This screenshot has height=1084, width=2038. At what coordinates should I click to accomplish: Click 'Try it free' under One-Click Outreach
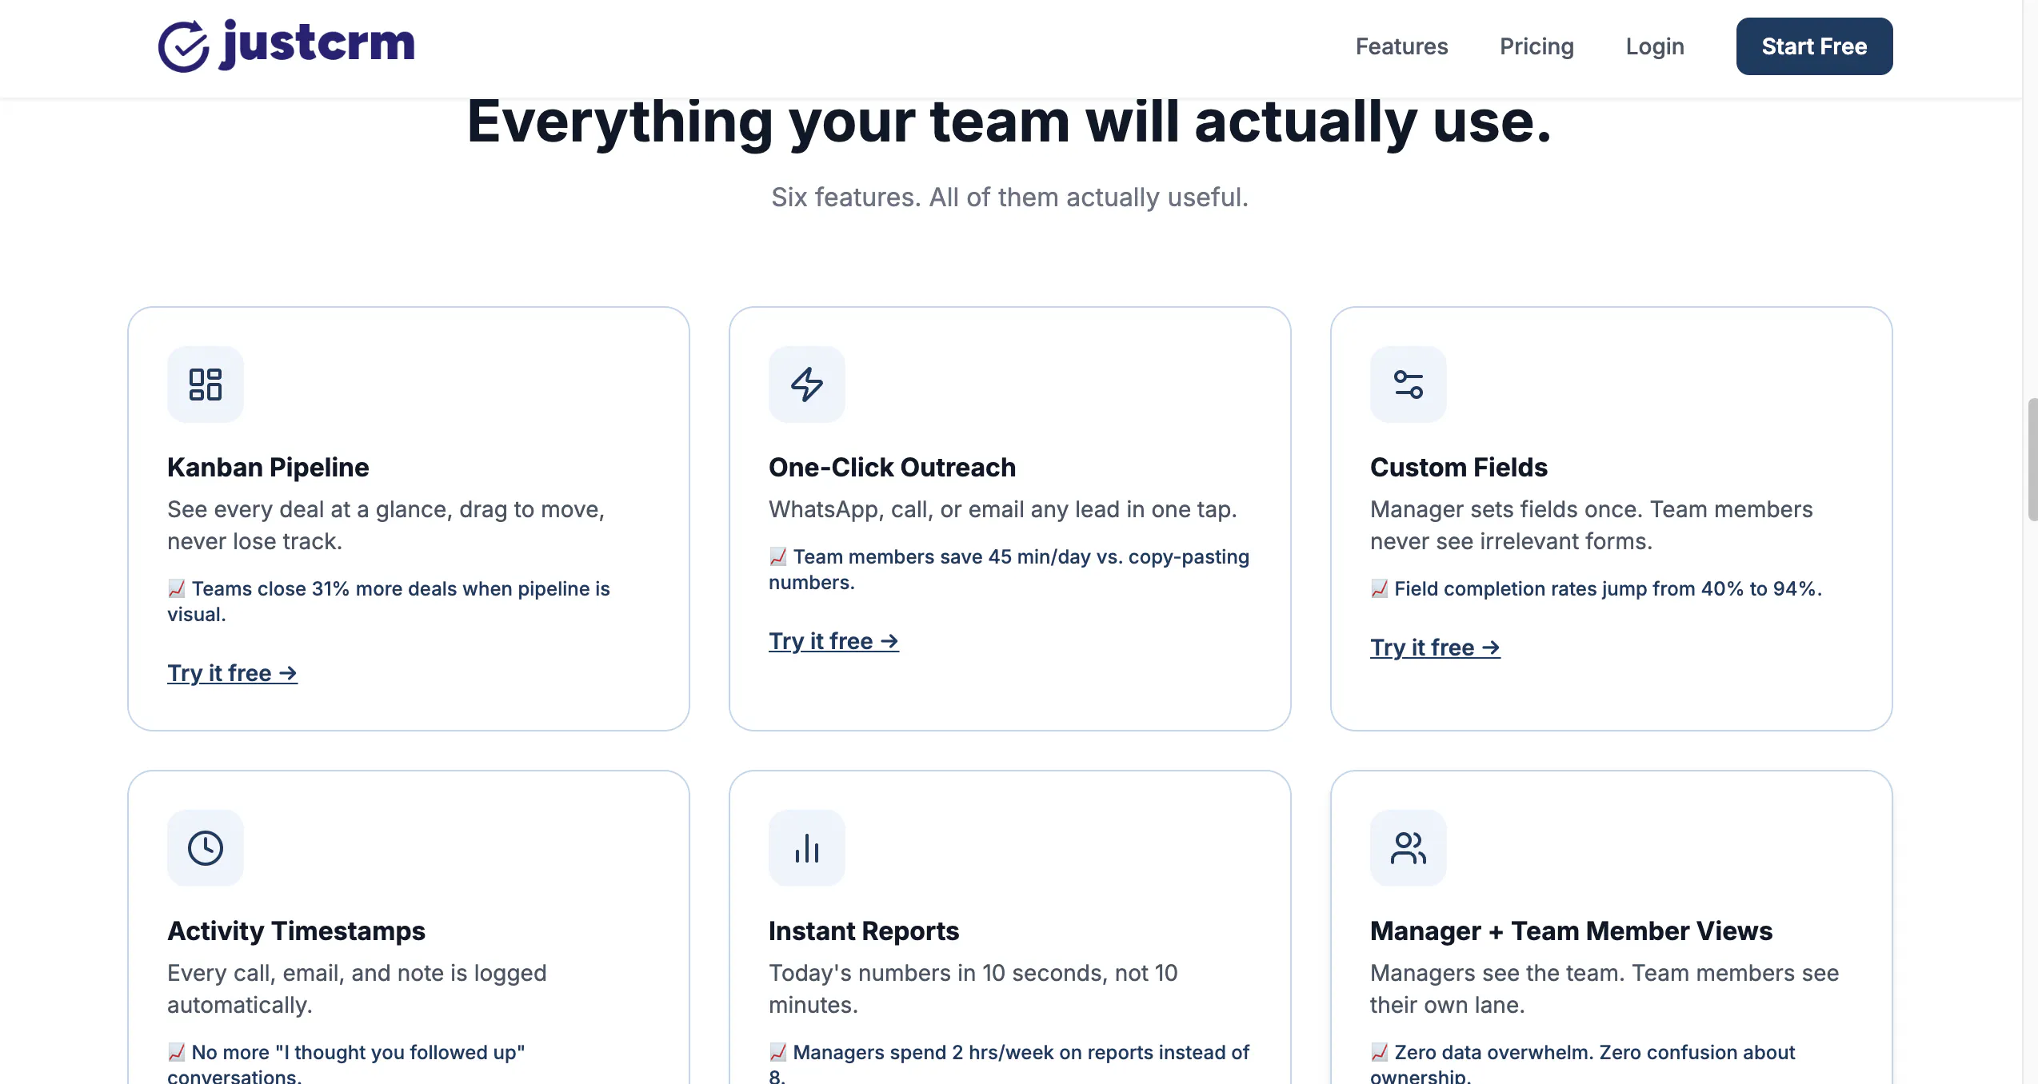(x=833, y=641)
